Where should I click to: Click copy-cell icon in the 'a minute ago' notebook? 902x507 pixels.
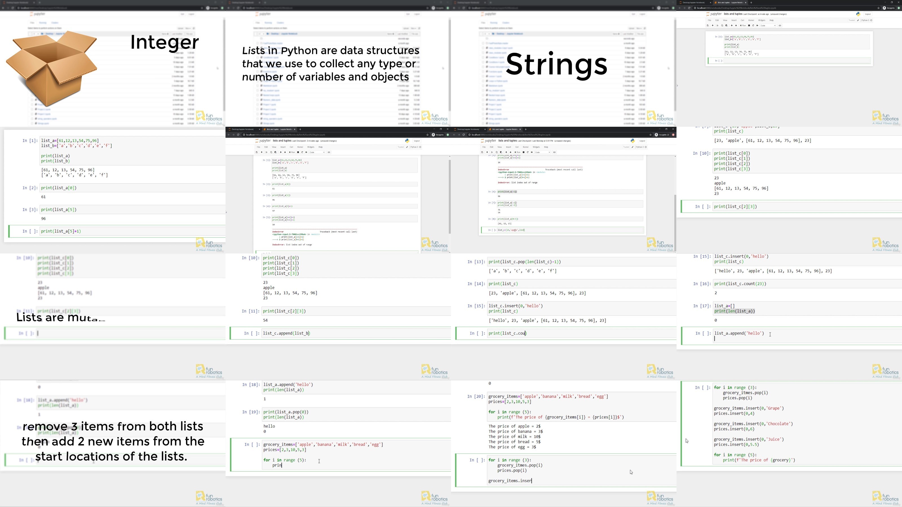(722, 26)
